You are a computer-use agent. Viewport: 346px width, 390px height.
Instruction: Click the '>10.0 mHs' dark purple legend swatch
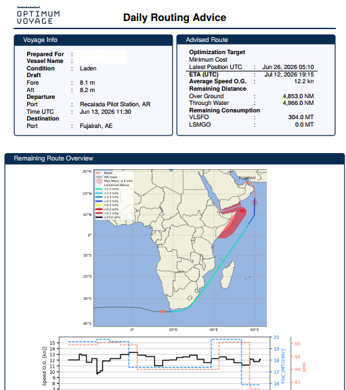[99, 217]
